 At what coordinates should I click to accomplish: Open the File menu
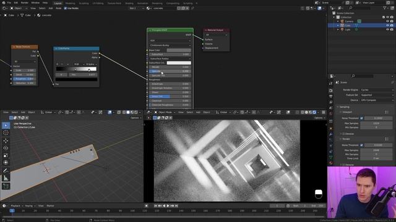(9, 2)
